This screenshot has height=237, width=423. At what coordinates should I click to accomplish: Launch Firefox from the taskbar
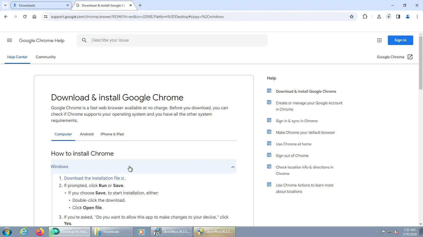click(x=40, y=232)
